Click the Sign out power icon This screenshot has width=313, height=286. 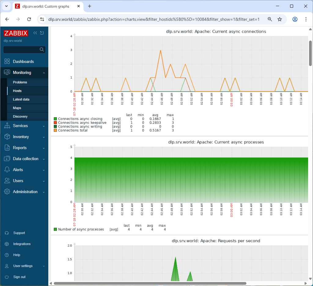coord(7,277)
